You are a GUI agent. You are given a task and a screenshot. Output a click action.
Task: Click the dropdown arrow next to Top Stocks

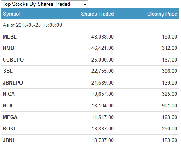(x=84, y=5)
